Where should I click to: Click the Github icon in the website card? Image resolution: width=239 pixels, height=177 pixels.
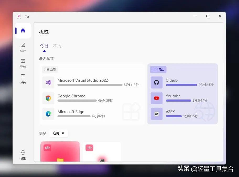point(157,82)
